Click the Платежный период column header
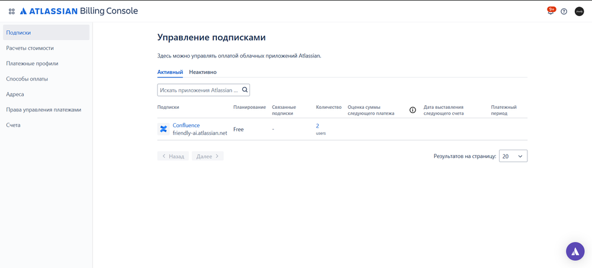This screenshot has width=592, height=268. point(504,110)
